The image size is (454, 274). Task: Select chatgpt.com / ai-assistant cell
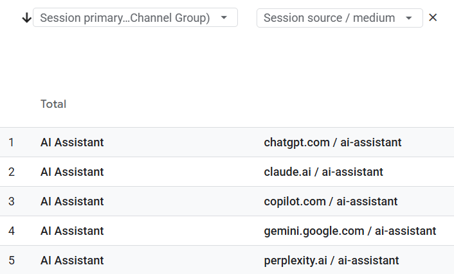point(332,142)
